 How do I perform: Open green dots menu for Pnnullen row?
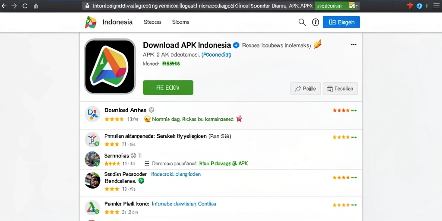coord(354,137)
